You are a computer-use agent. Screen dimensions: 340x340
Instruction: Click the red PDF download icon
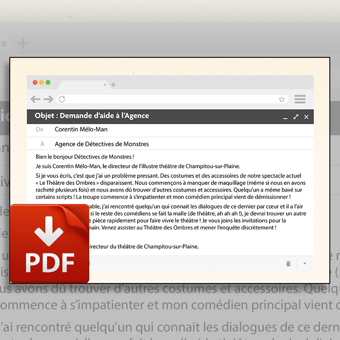pos(49,244)
